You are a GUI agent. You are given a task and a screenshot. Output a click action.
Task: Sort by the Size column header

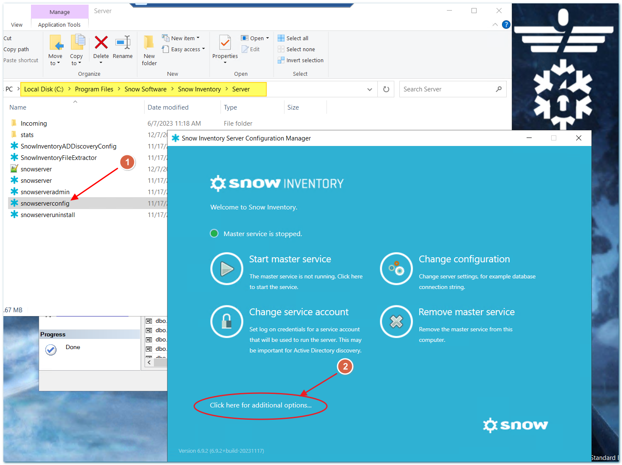[293, 107]
